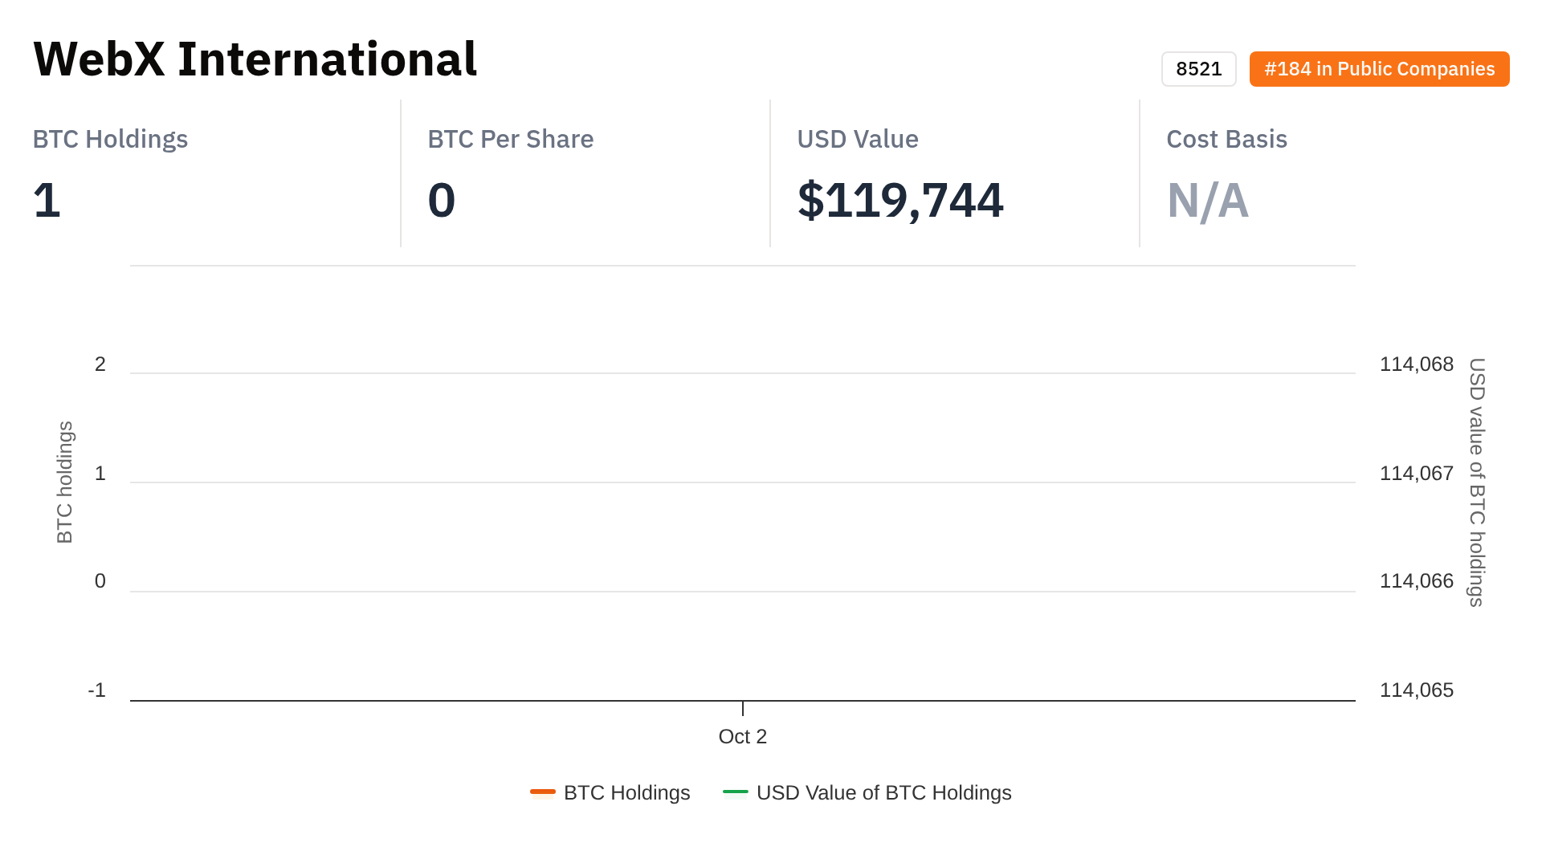Viewport: 1542px width, 867px height.
Task: Select the N/A cost basis value
Action: pyautogui.click(x=1207, y=200)
